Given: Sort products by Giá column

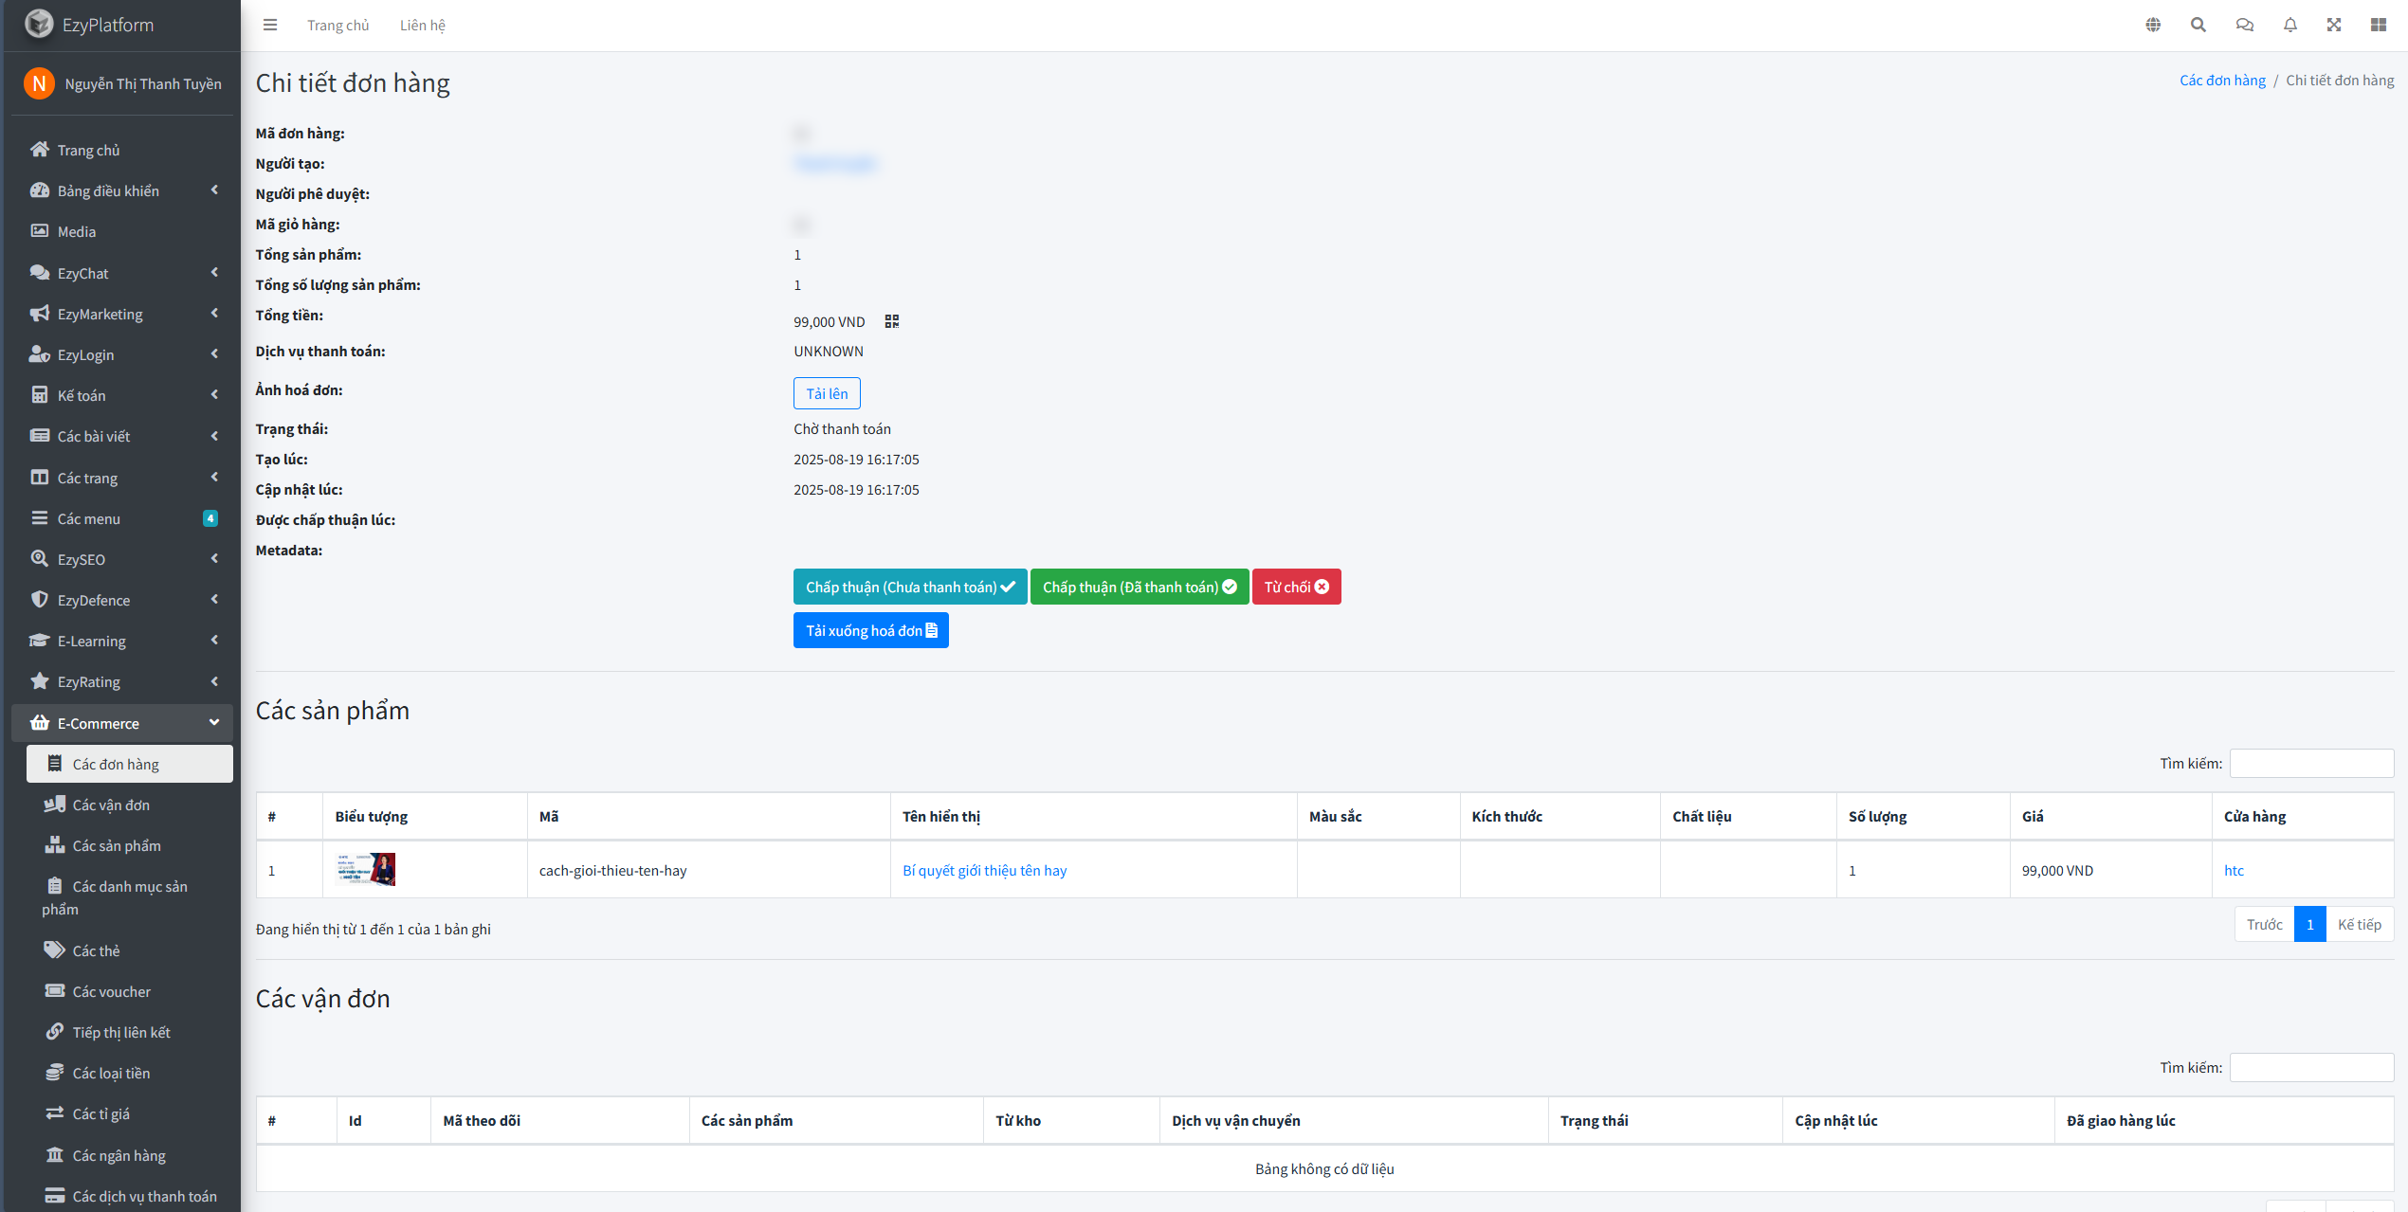Looking at the screenshot, I should point(2110,816).
